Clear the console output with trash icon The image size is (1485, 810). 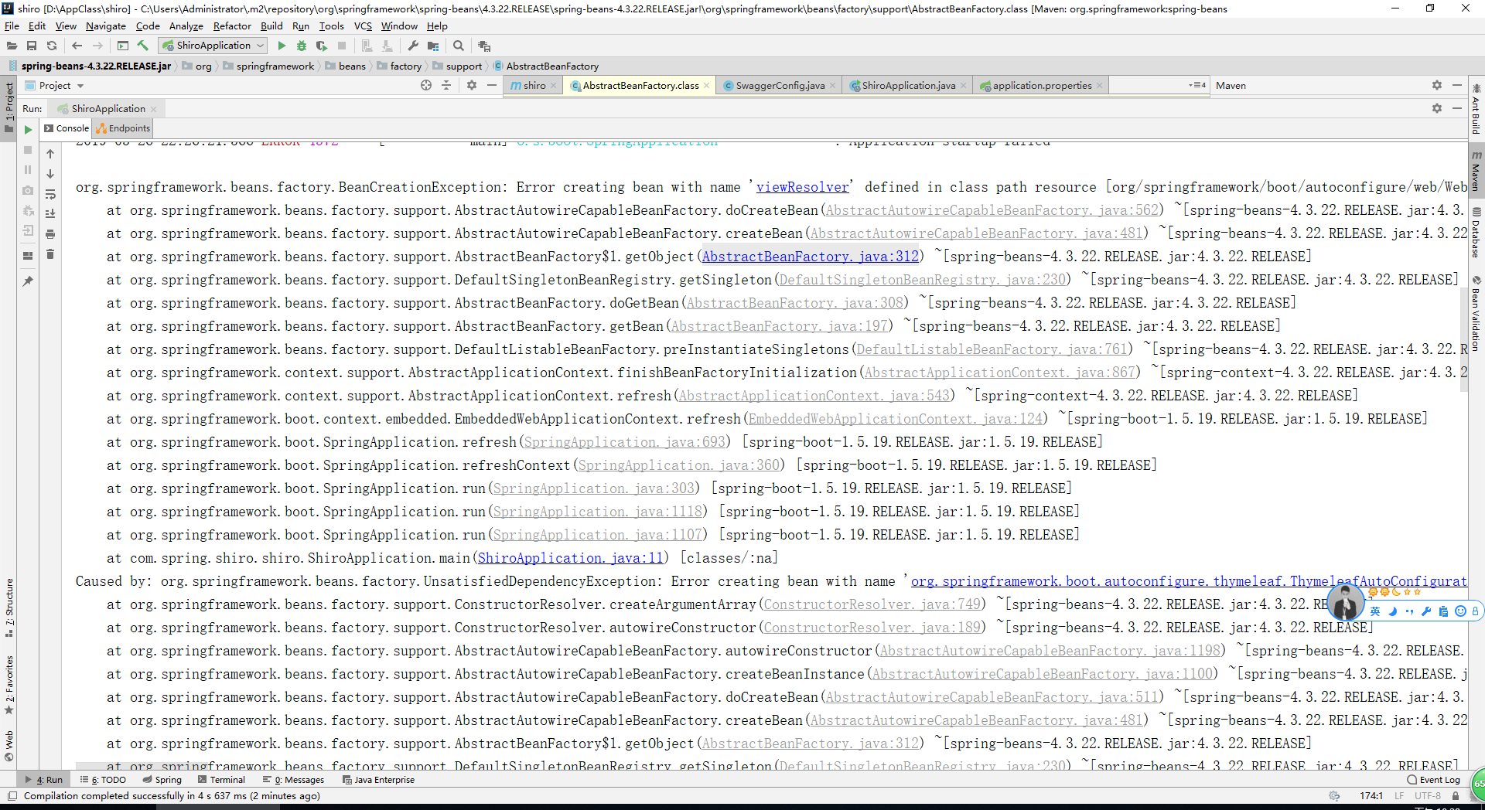[x=50, y=254]
